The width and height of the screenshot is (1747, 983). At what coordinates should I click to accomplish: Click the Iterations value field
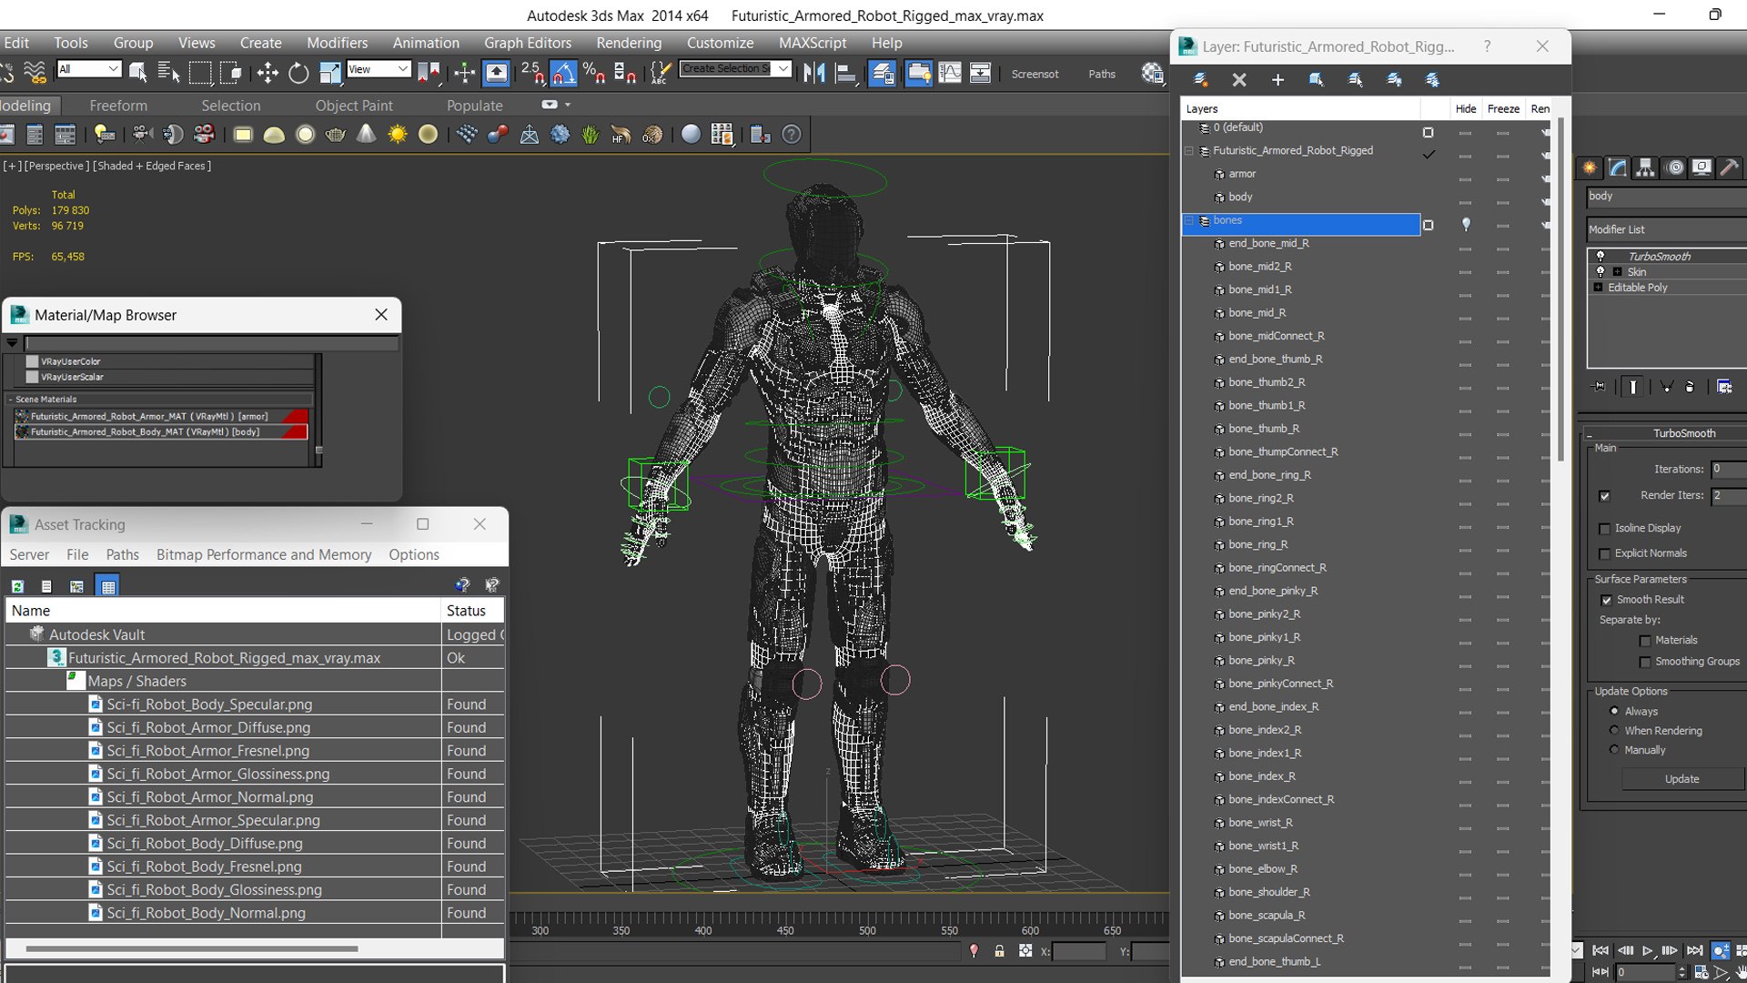pyautogui.click(x=1729, y=470)
